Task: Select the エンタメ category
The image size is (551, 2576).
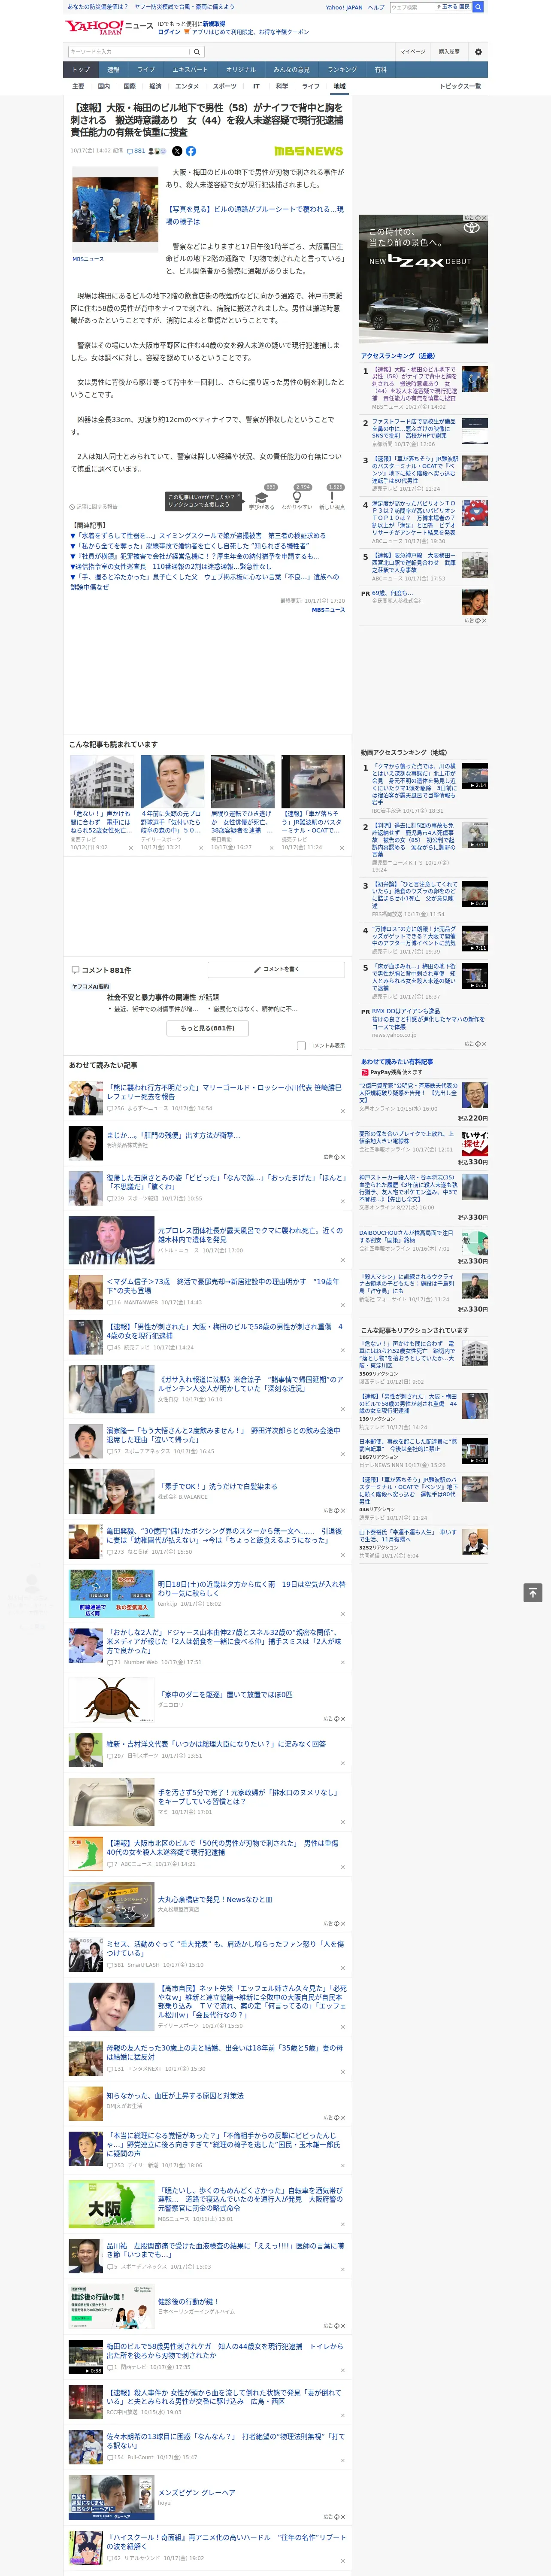Action: [x=187, y=86]
